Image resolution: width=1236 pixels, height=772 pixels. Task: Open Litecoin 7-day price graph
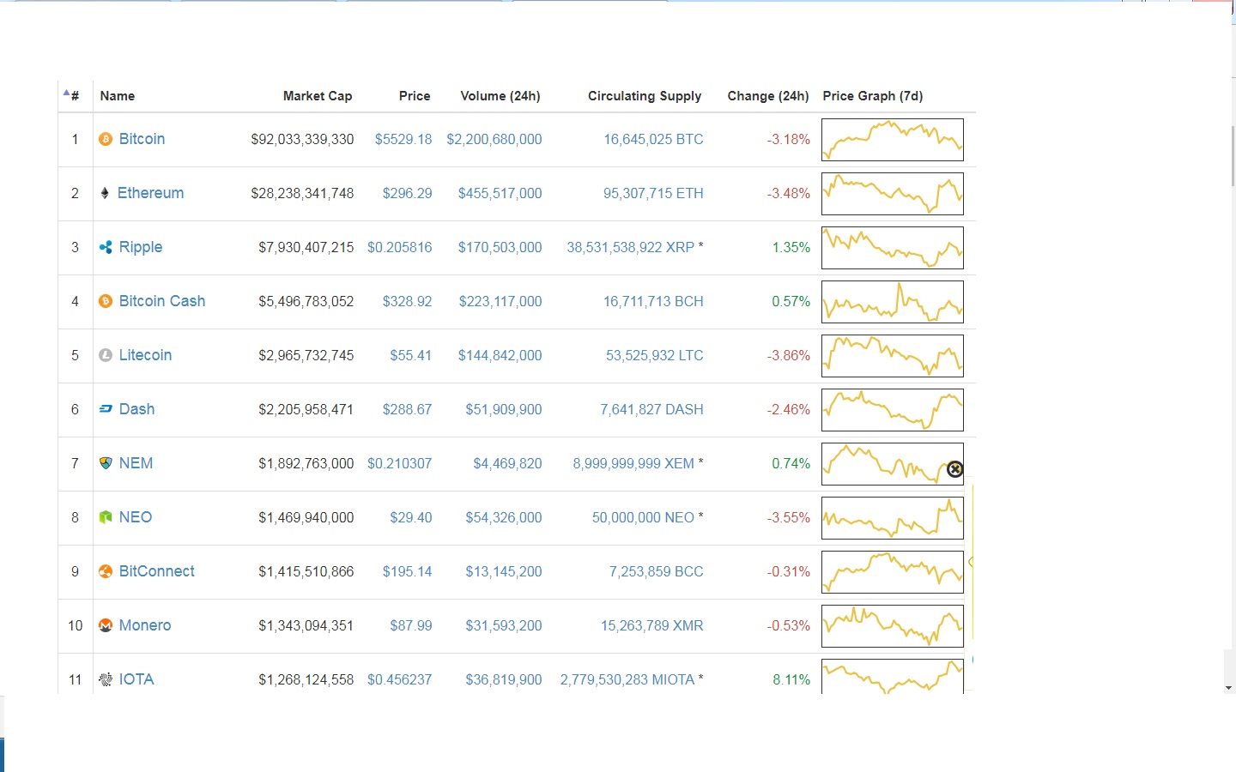coord(893,356)
